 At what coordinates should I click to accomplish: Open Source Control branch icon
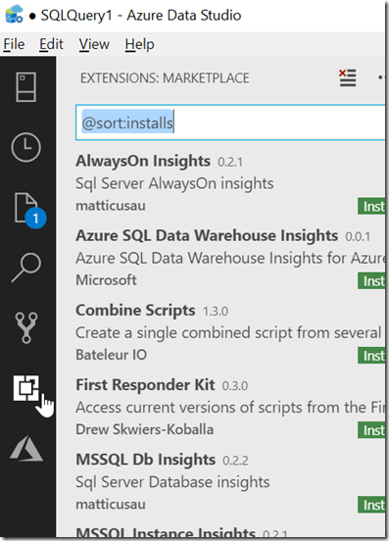[26, 327]
